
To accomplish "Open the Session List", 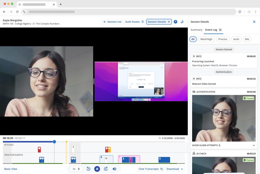I will pyautogui.click(x=112, y=22).
